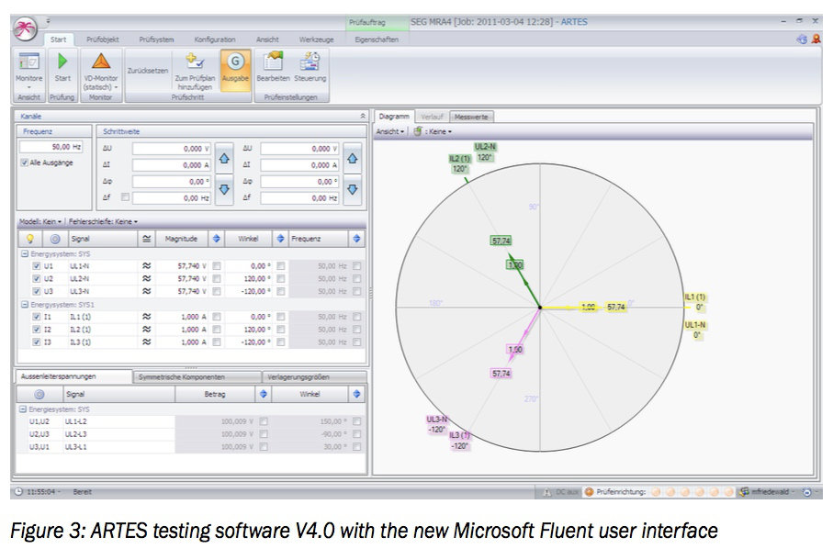This screenshot has width=833, height=549.
Task: Click Magnitude column blue sort arrows
Action: 216,239
